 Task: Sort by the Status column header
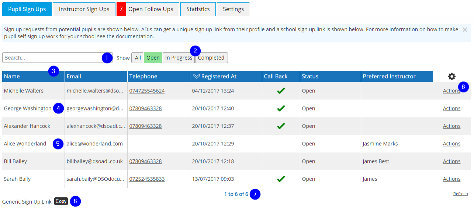[x=330, y=76]
